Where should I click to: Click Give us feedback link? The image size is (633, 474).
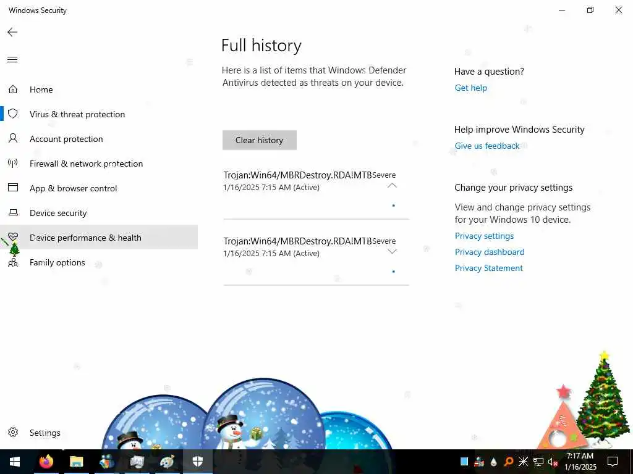(487, 146)
